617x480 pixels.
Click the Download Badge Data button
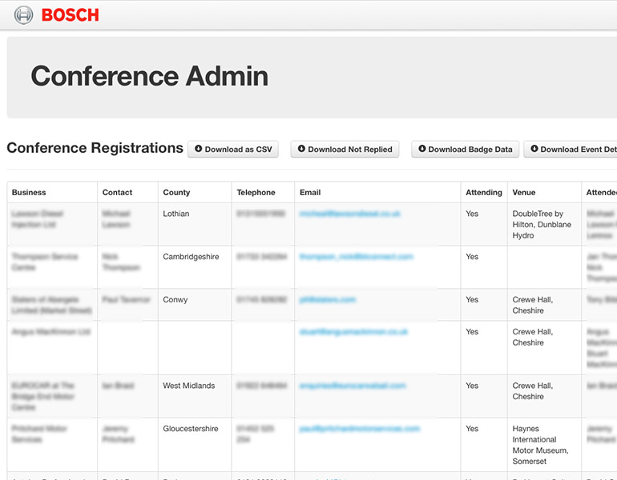(x=465, y=150)
